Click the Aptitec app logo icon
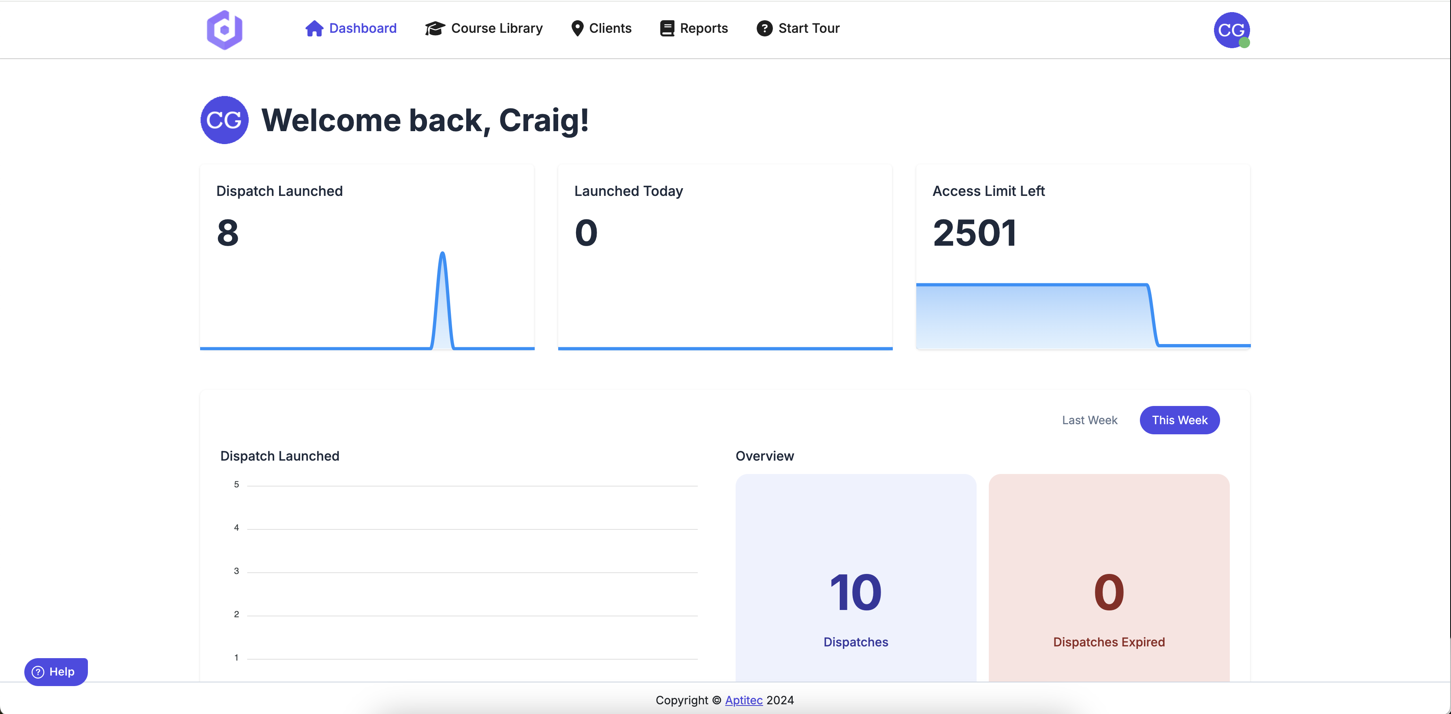This screenshot has width=1451, height=714. click(x=224, y=30)
